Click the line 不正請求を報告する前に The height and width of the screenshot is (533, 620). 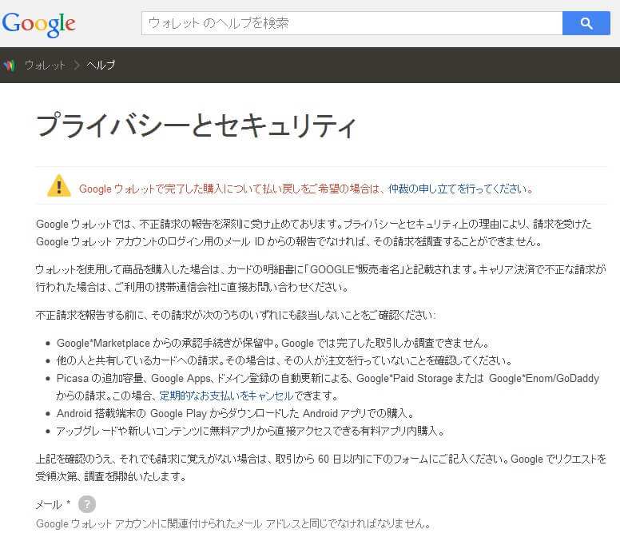[x=236, y=315]
